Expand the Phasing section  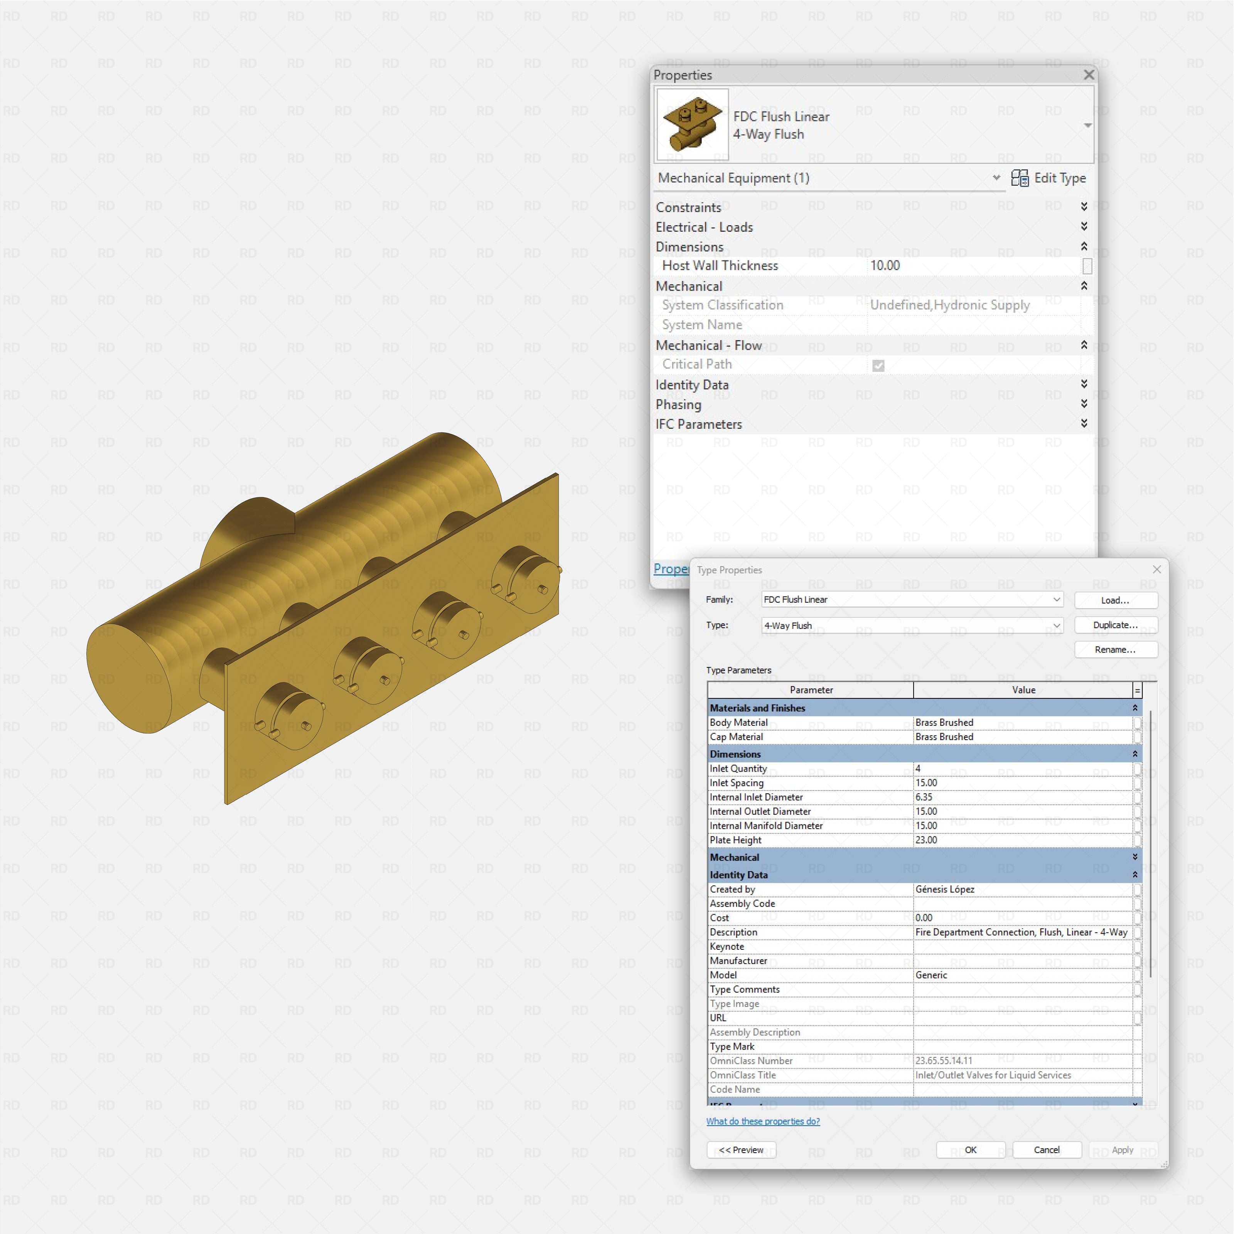pyautogui.click(x=1084, y=404)
